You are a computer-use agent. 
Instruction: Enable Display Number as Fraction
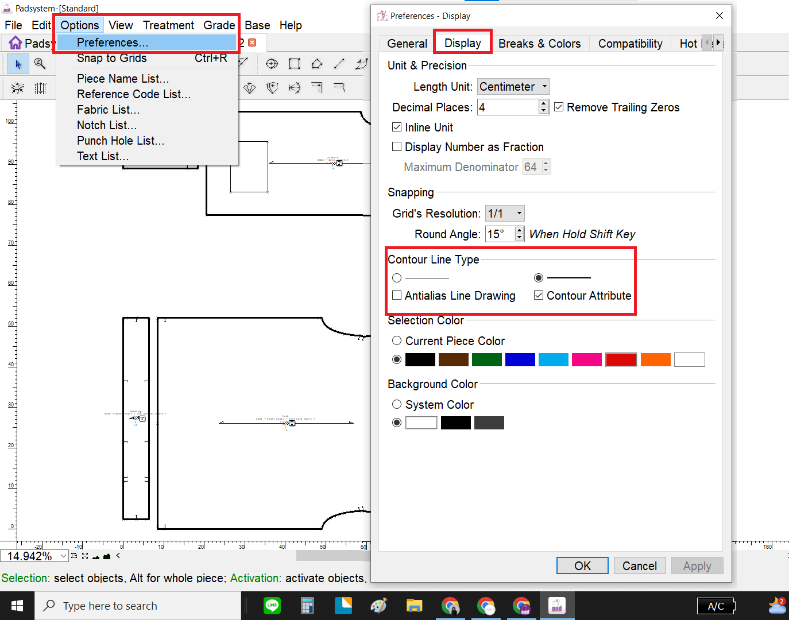pyautogui.click(x=397, y=147)
